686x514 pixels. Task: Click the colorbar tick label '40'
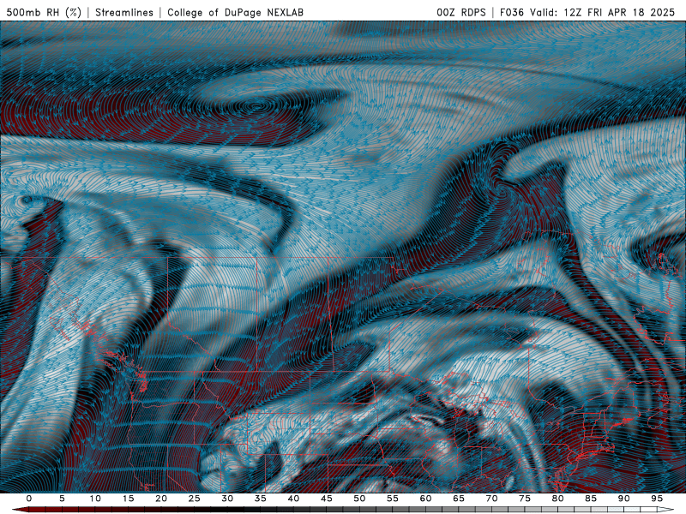(293, 499)
